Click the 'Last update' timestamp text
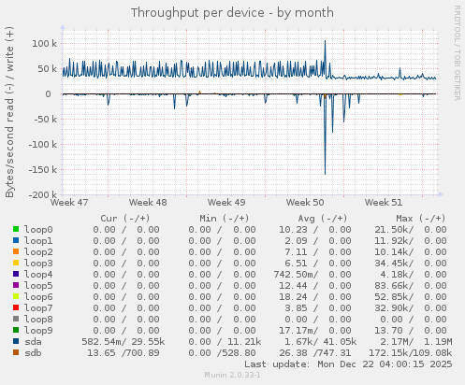The image size is (465, 385). [x=348, y=364]
